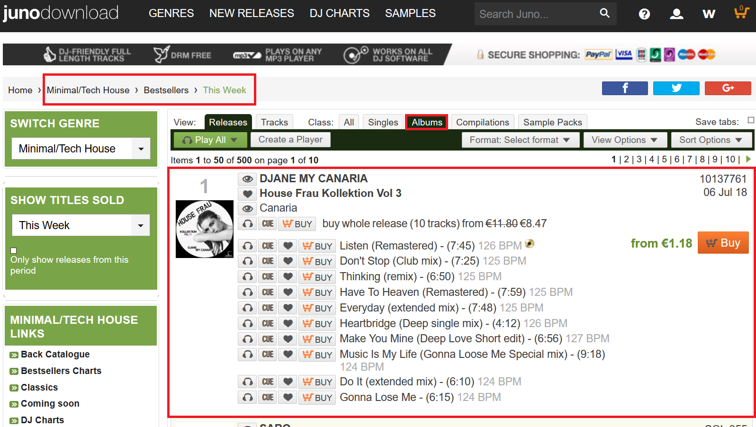
Task: Click the junodownload logo
Action: pyautogui.click(x=61, y=13)
